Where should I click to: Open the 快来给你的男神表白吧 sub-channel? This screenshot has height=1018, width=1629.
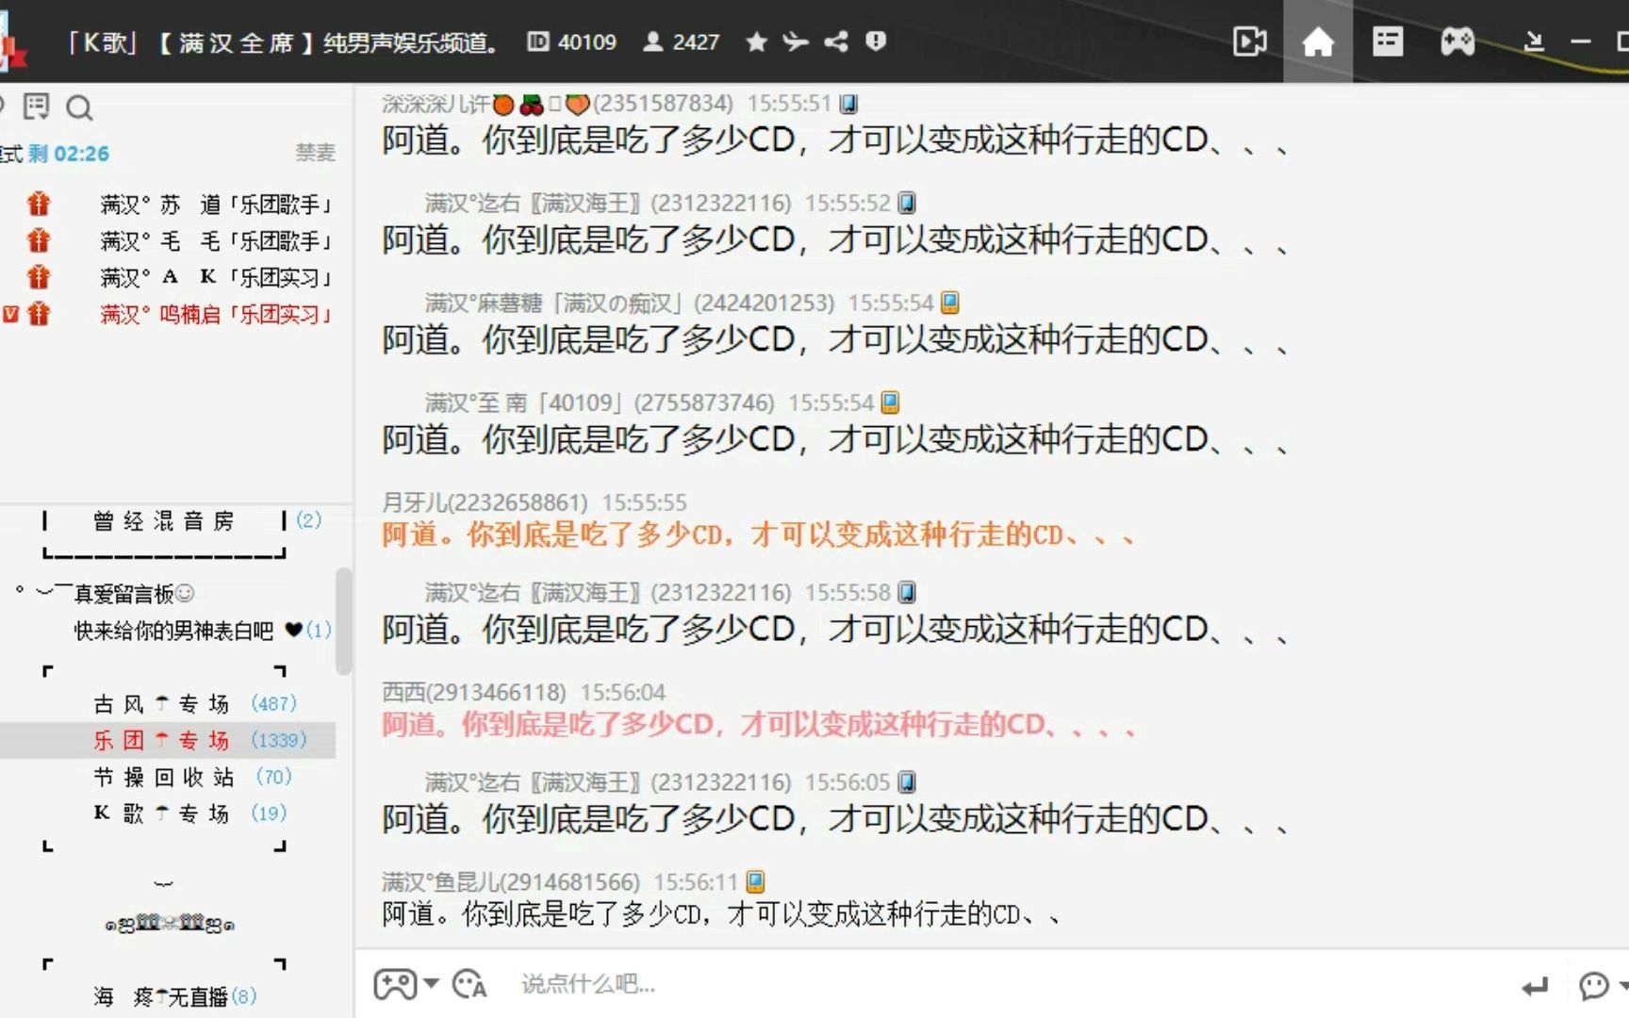174,631
